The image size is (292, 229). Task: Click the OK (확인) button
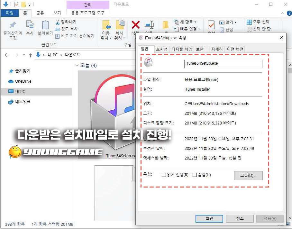pos(209,218)
